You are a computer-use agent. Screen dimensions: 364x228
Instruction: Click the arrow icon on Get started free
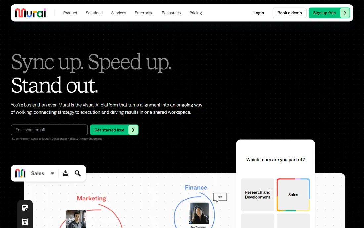133,130
